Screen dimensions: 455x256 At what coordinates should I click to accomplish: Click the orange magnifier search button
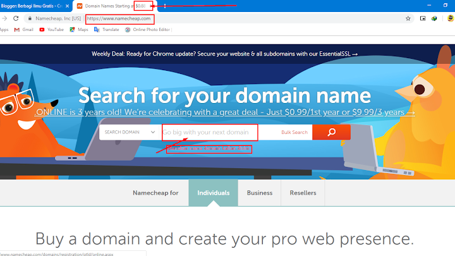(x=331, y=132)
